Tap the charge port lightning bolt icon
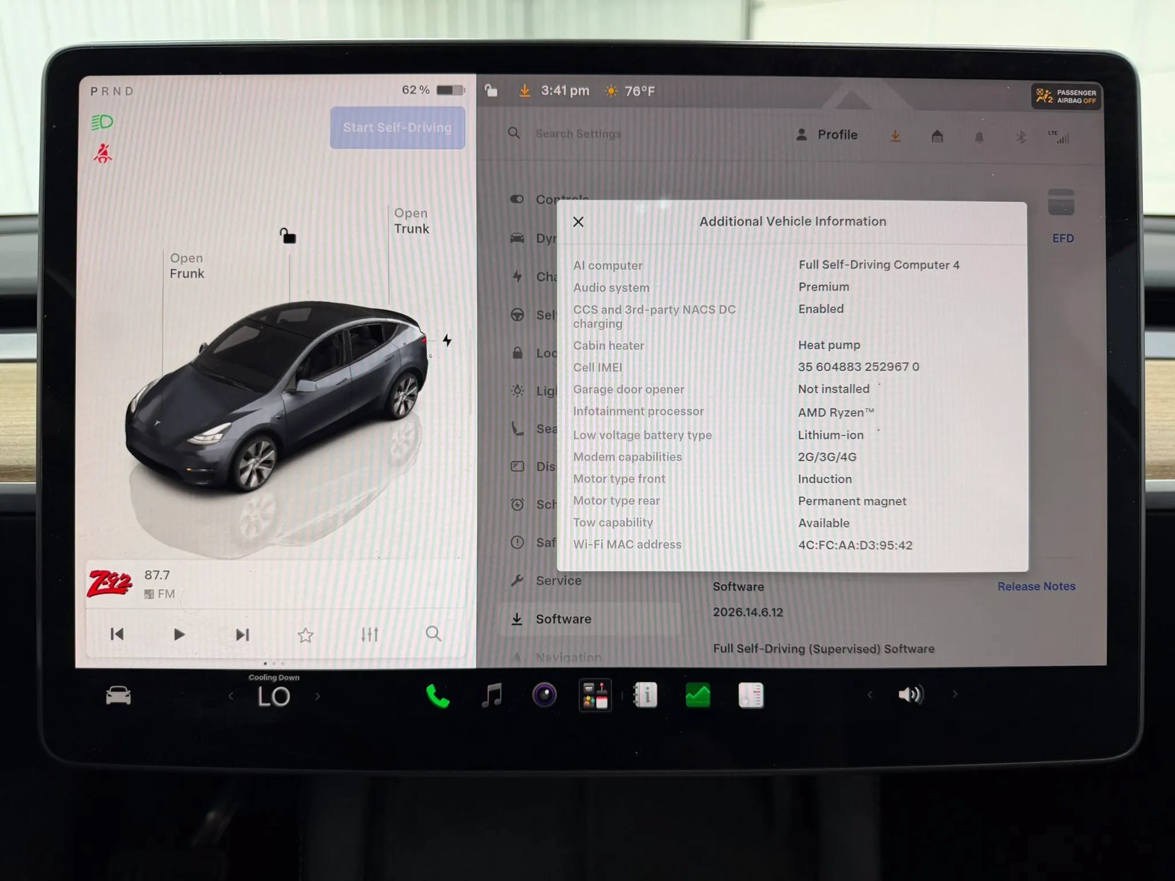Screen dimensions: 1175x881 pyautogui.click(x=447, y=340)
